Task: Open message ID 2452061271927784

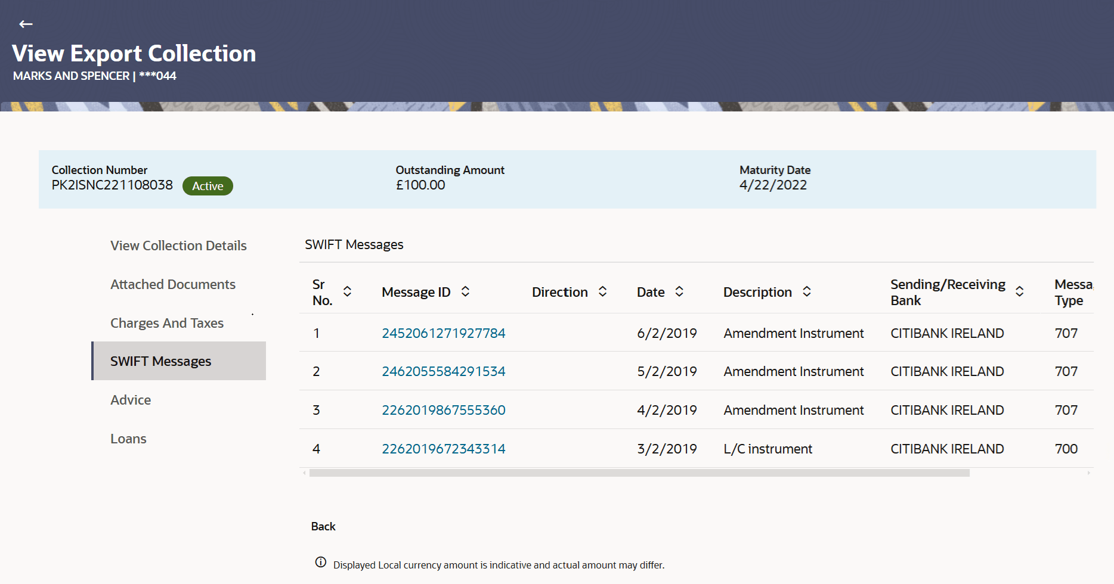Action: pyautogui.click(x=443, y=333)
